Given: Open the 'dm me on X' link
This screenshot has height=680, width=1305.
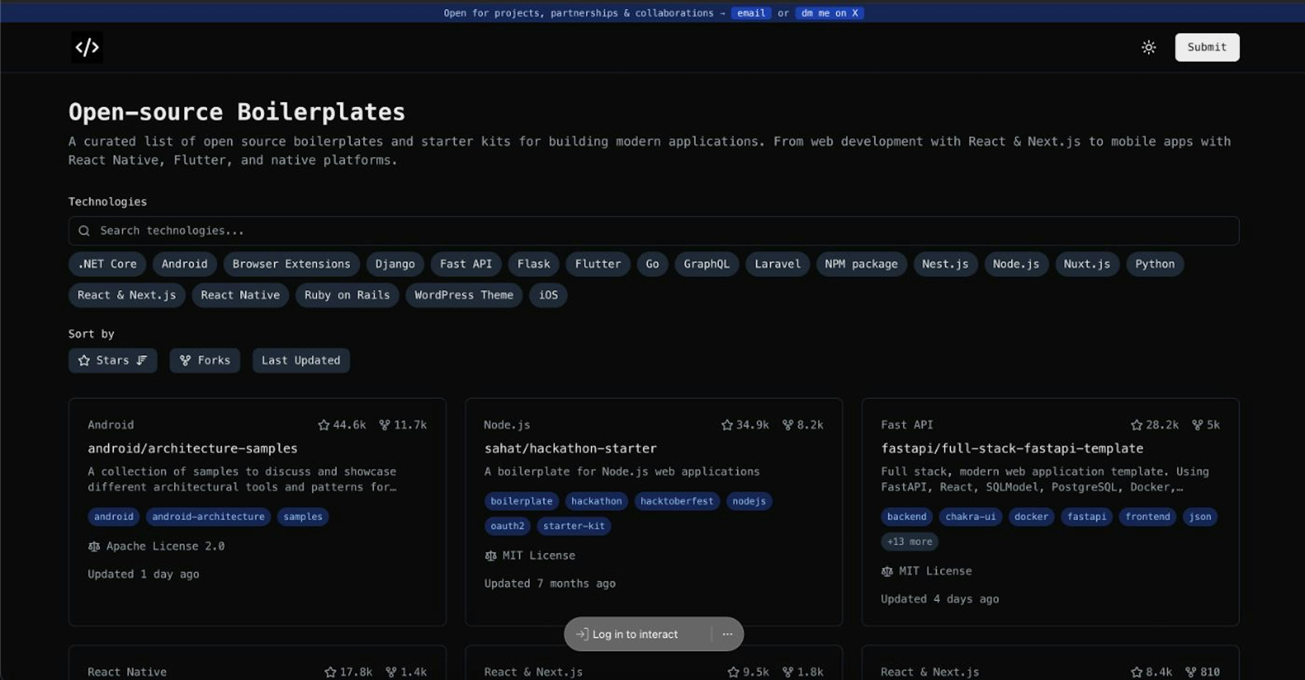Looking at the screenshot, I should point(829,13).
